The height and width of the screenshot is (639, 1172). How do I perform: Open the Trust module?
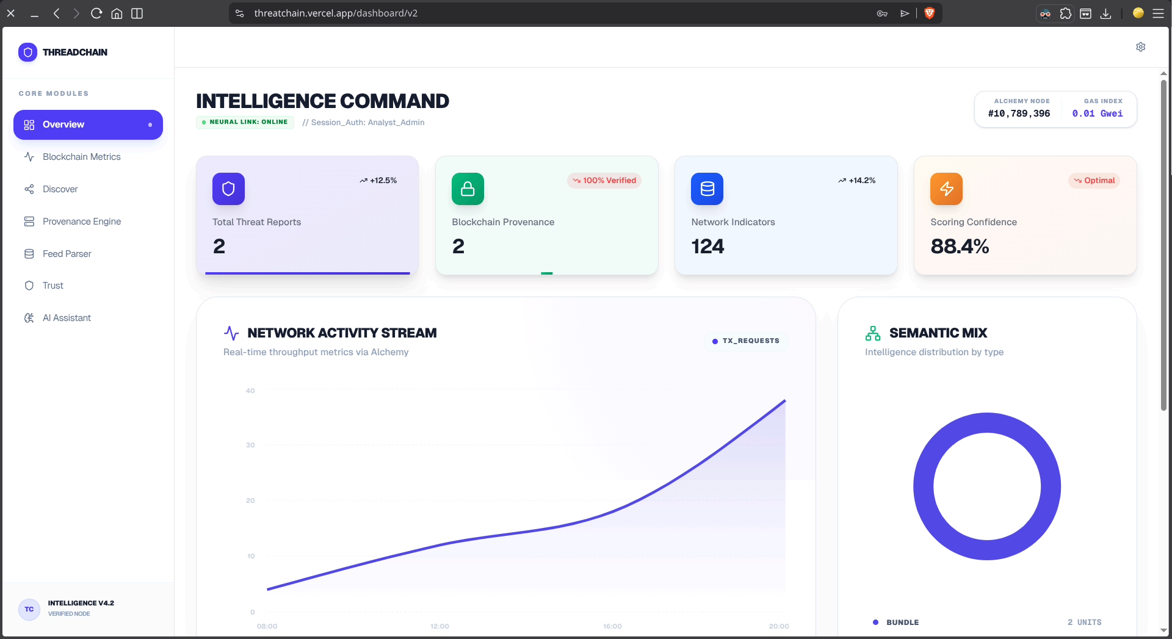click(x=88, y=286)
